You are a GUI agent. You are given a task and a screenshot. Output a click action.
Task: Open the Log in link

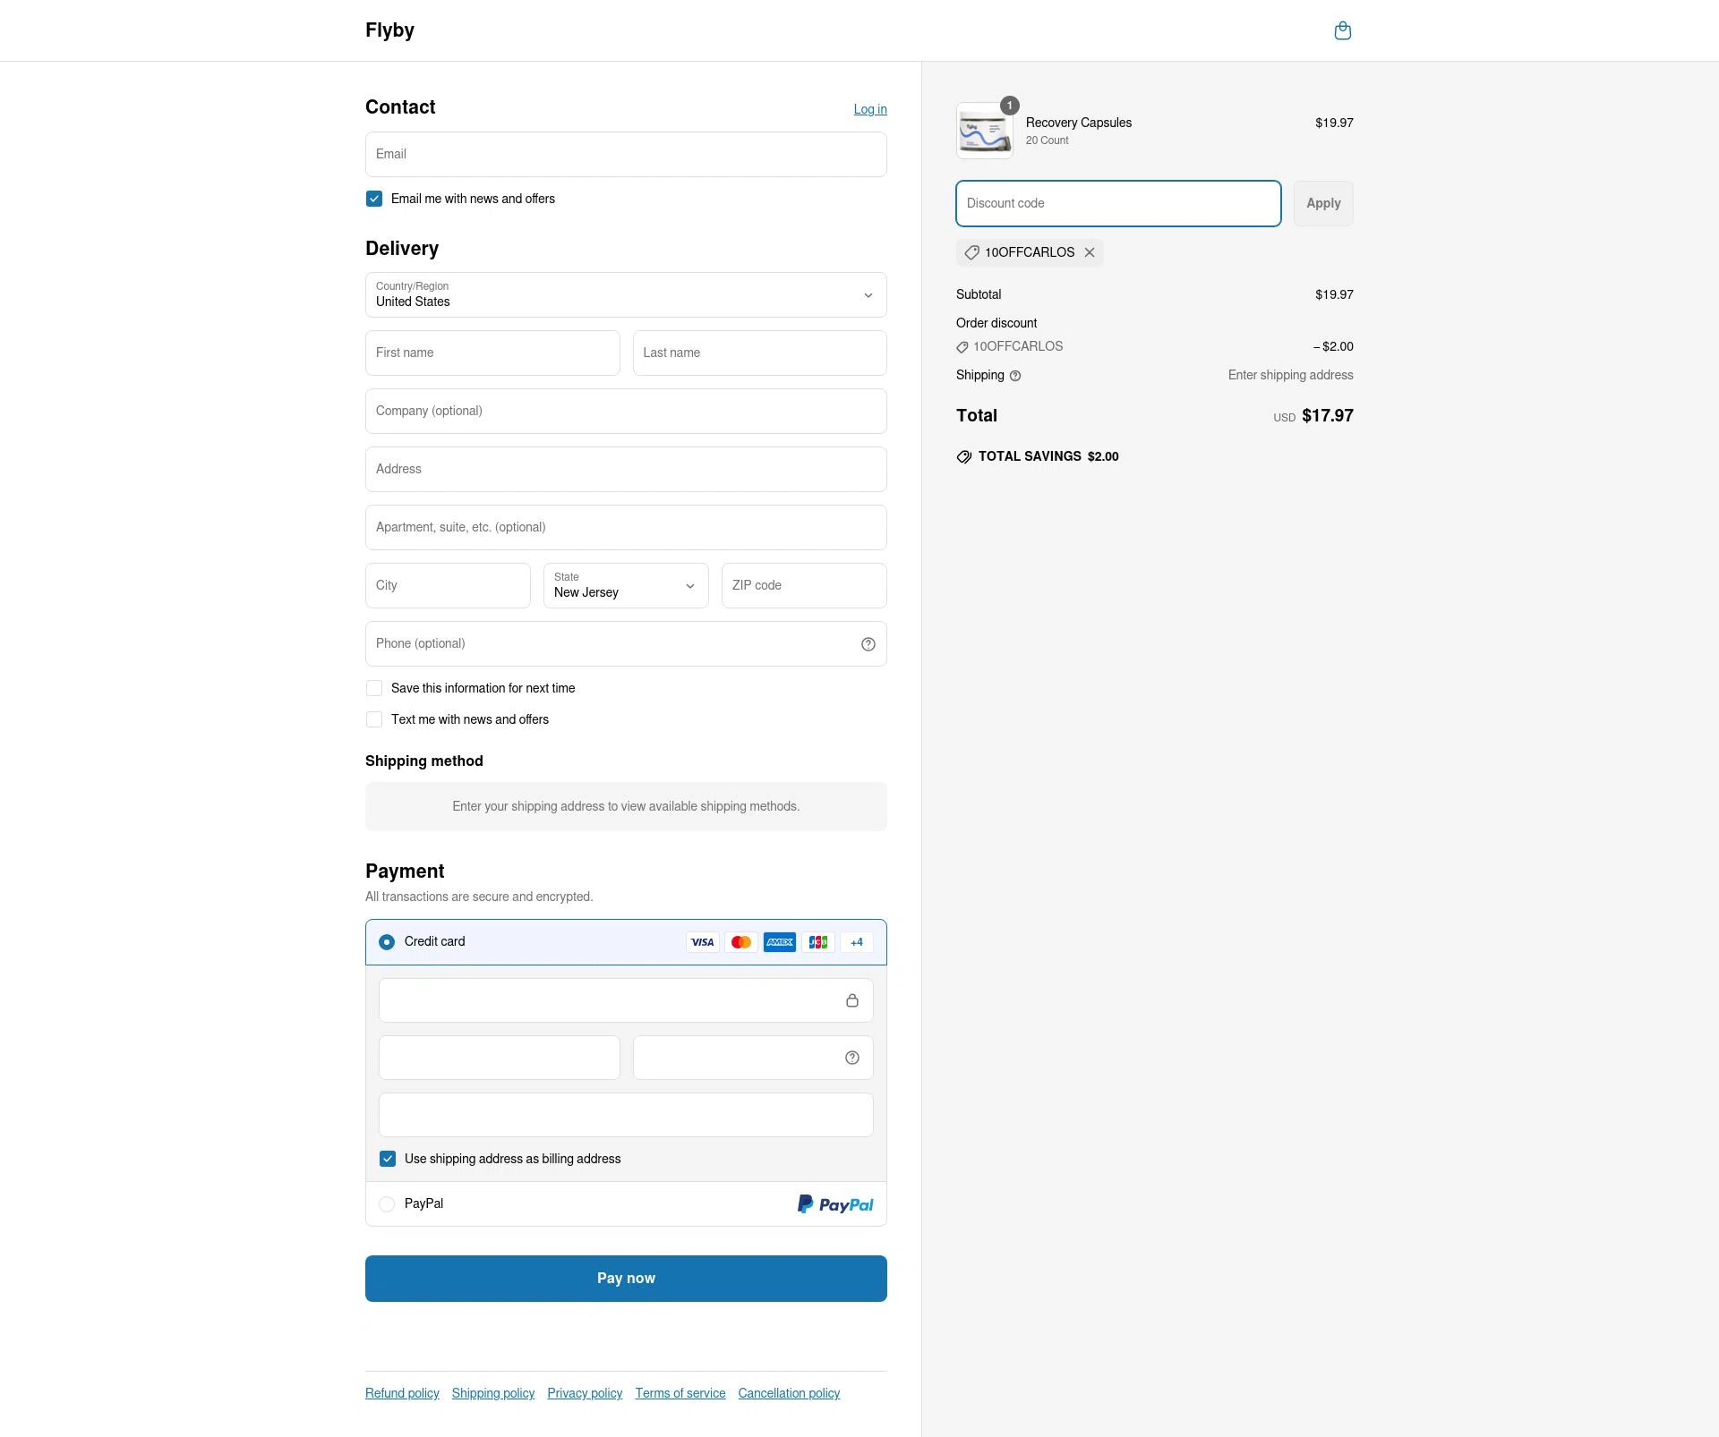(x=869, y=109)
